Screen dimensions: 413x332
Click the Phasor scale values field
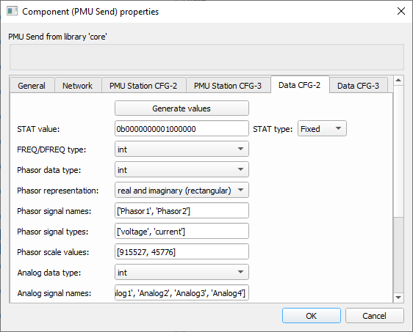[182, 251]
